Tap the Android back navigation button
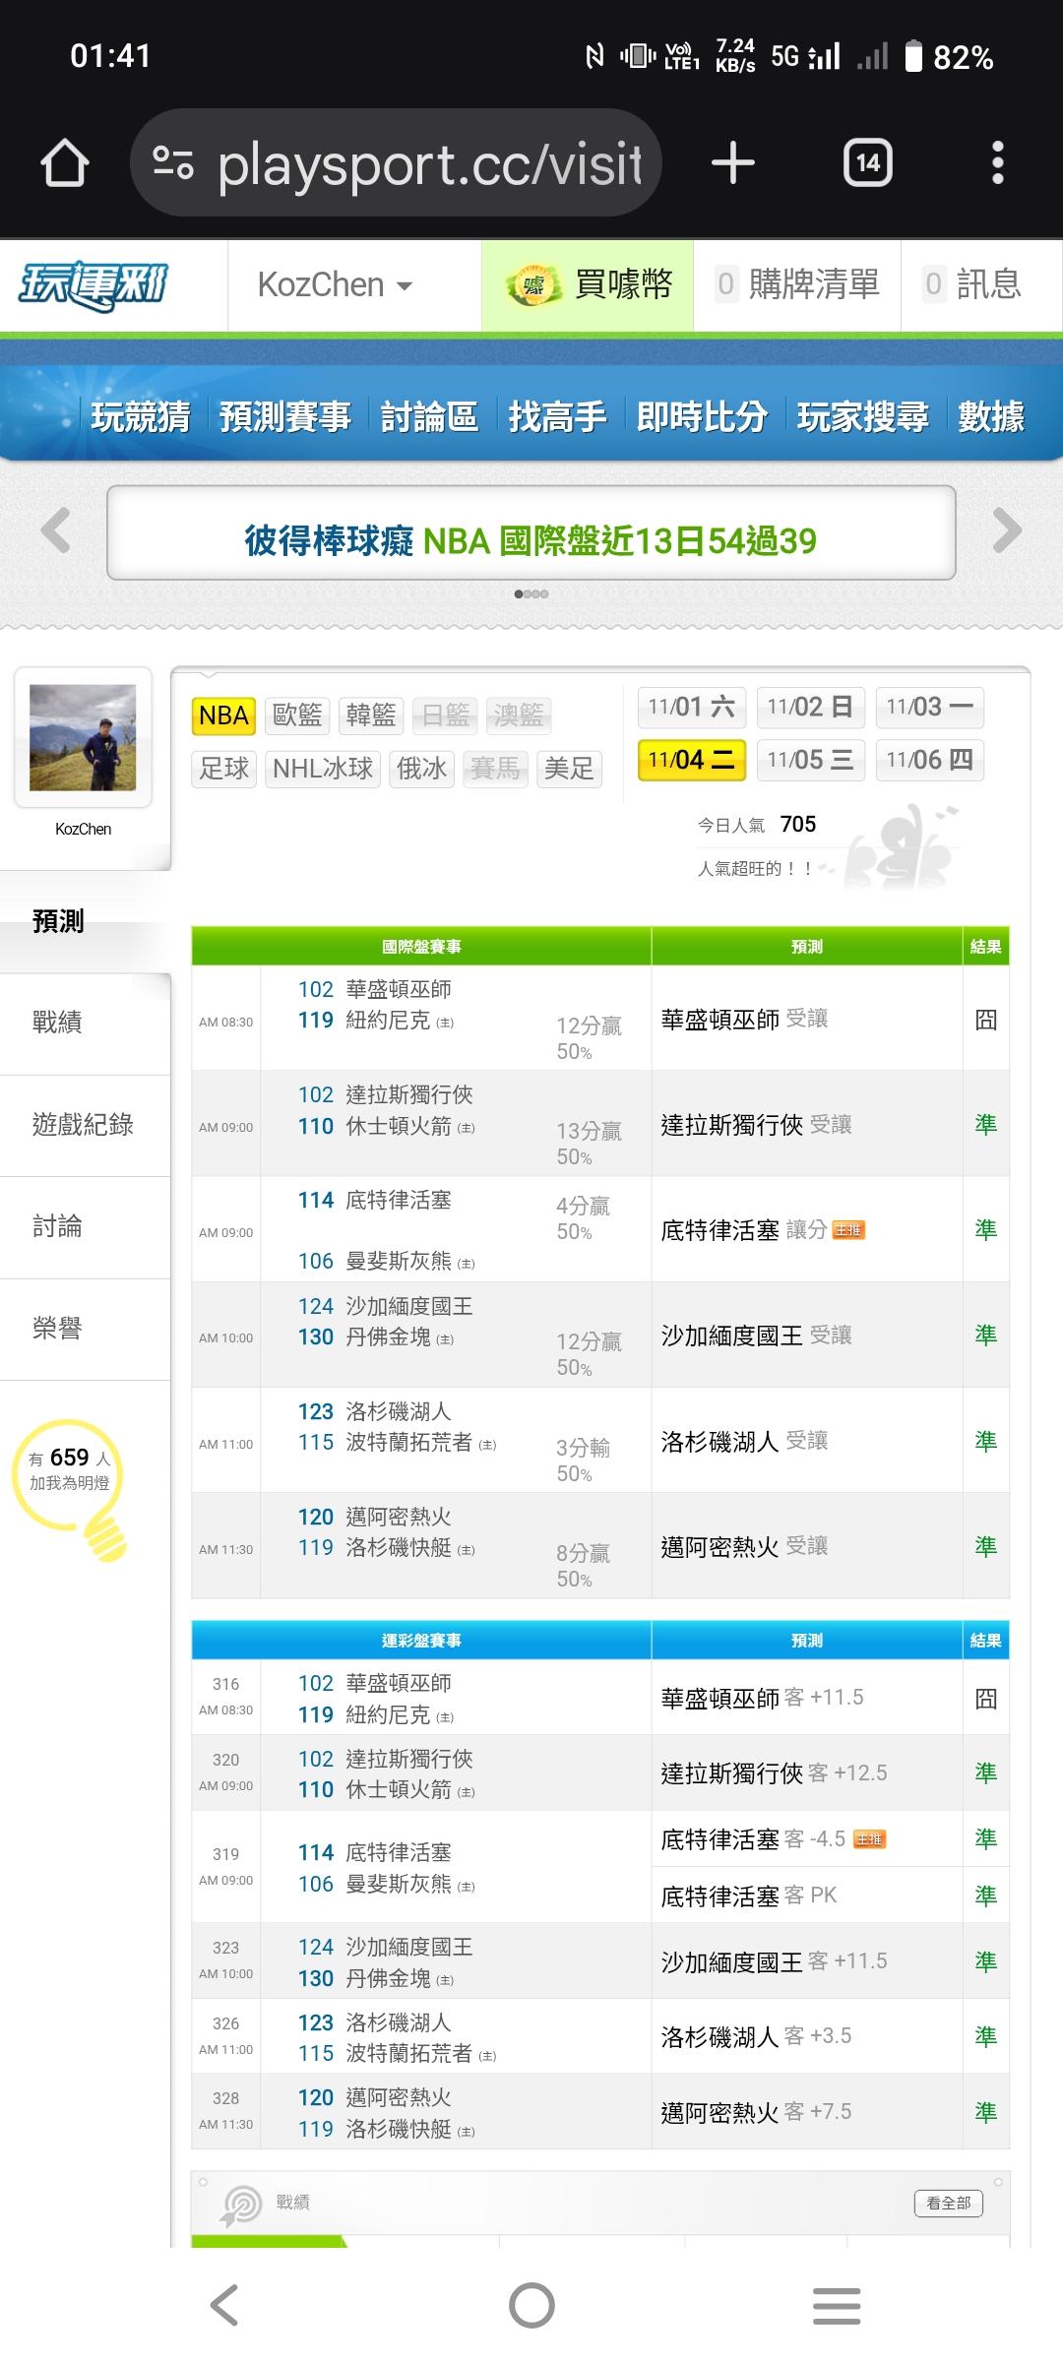 coord(224,2305)
